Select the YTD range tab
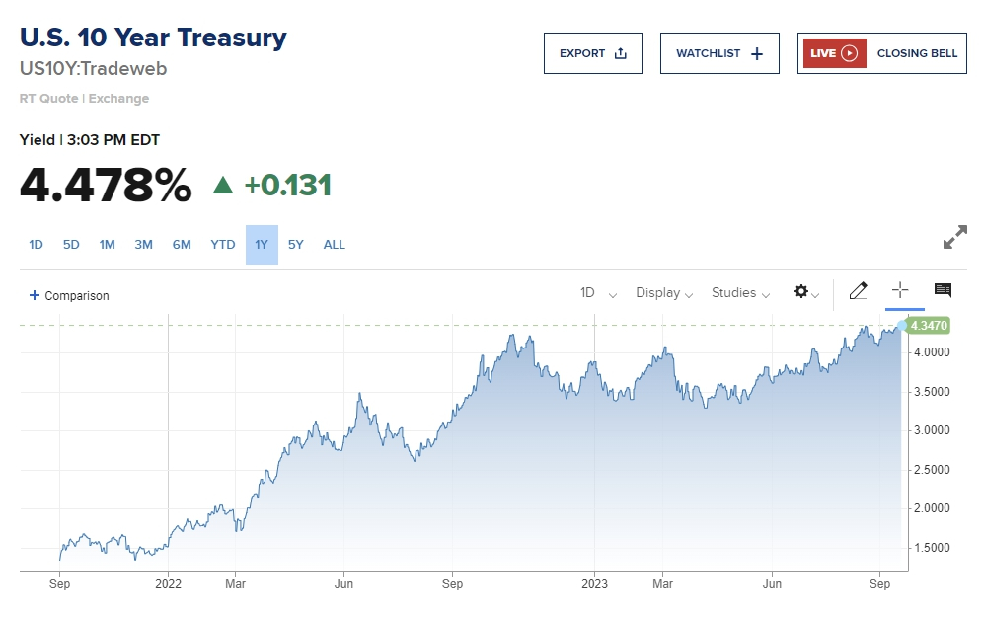This screenshot has height=618, width=983. click(x=223, y=245)
